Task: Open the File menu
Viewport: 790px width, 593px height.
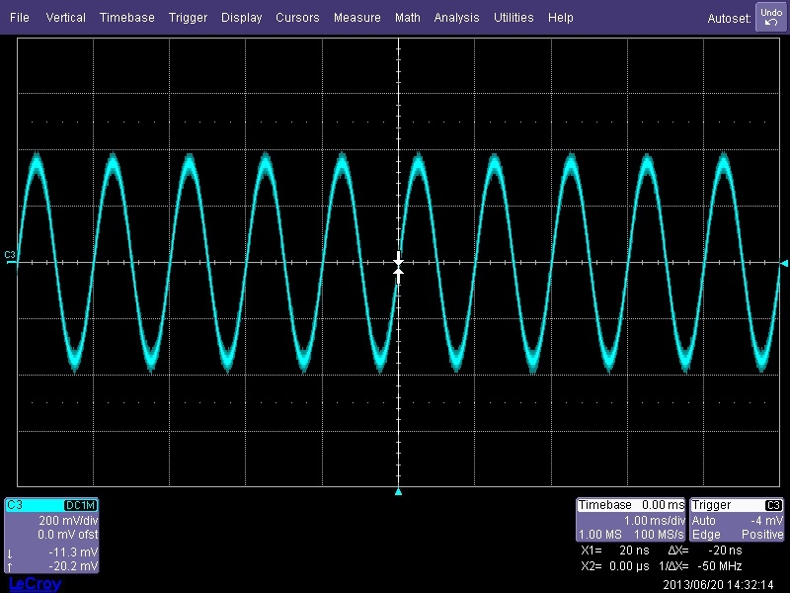Action: pos(20,18)
